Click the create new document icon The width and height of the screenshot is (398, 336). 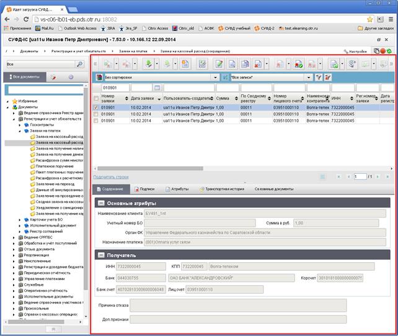[185, 64]
